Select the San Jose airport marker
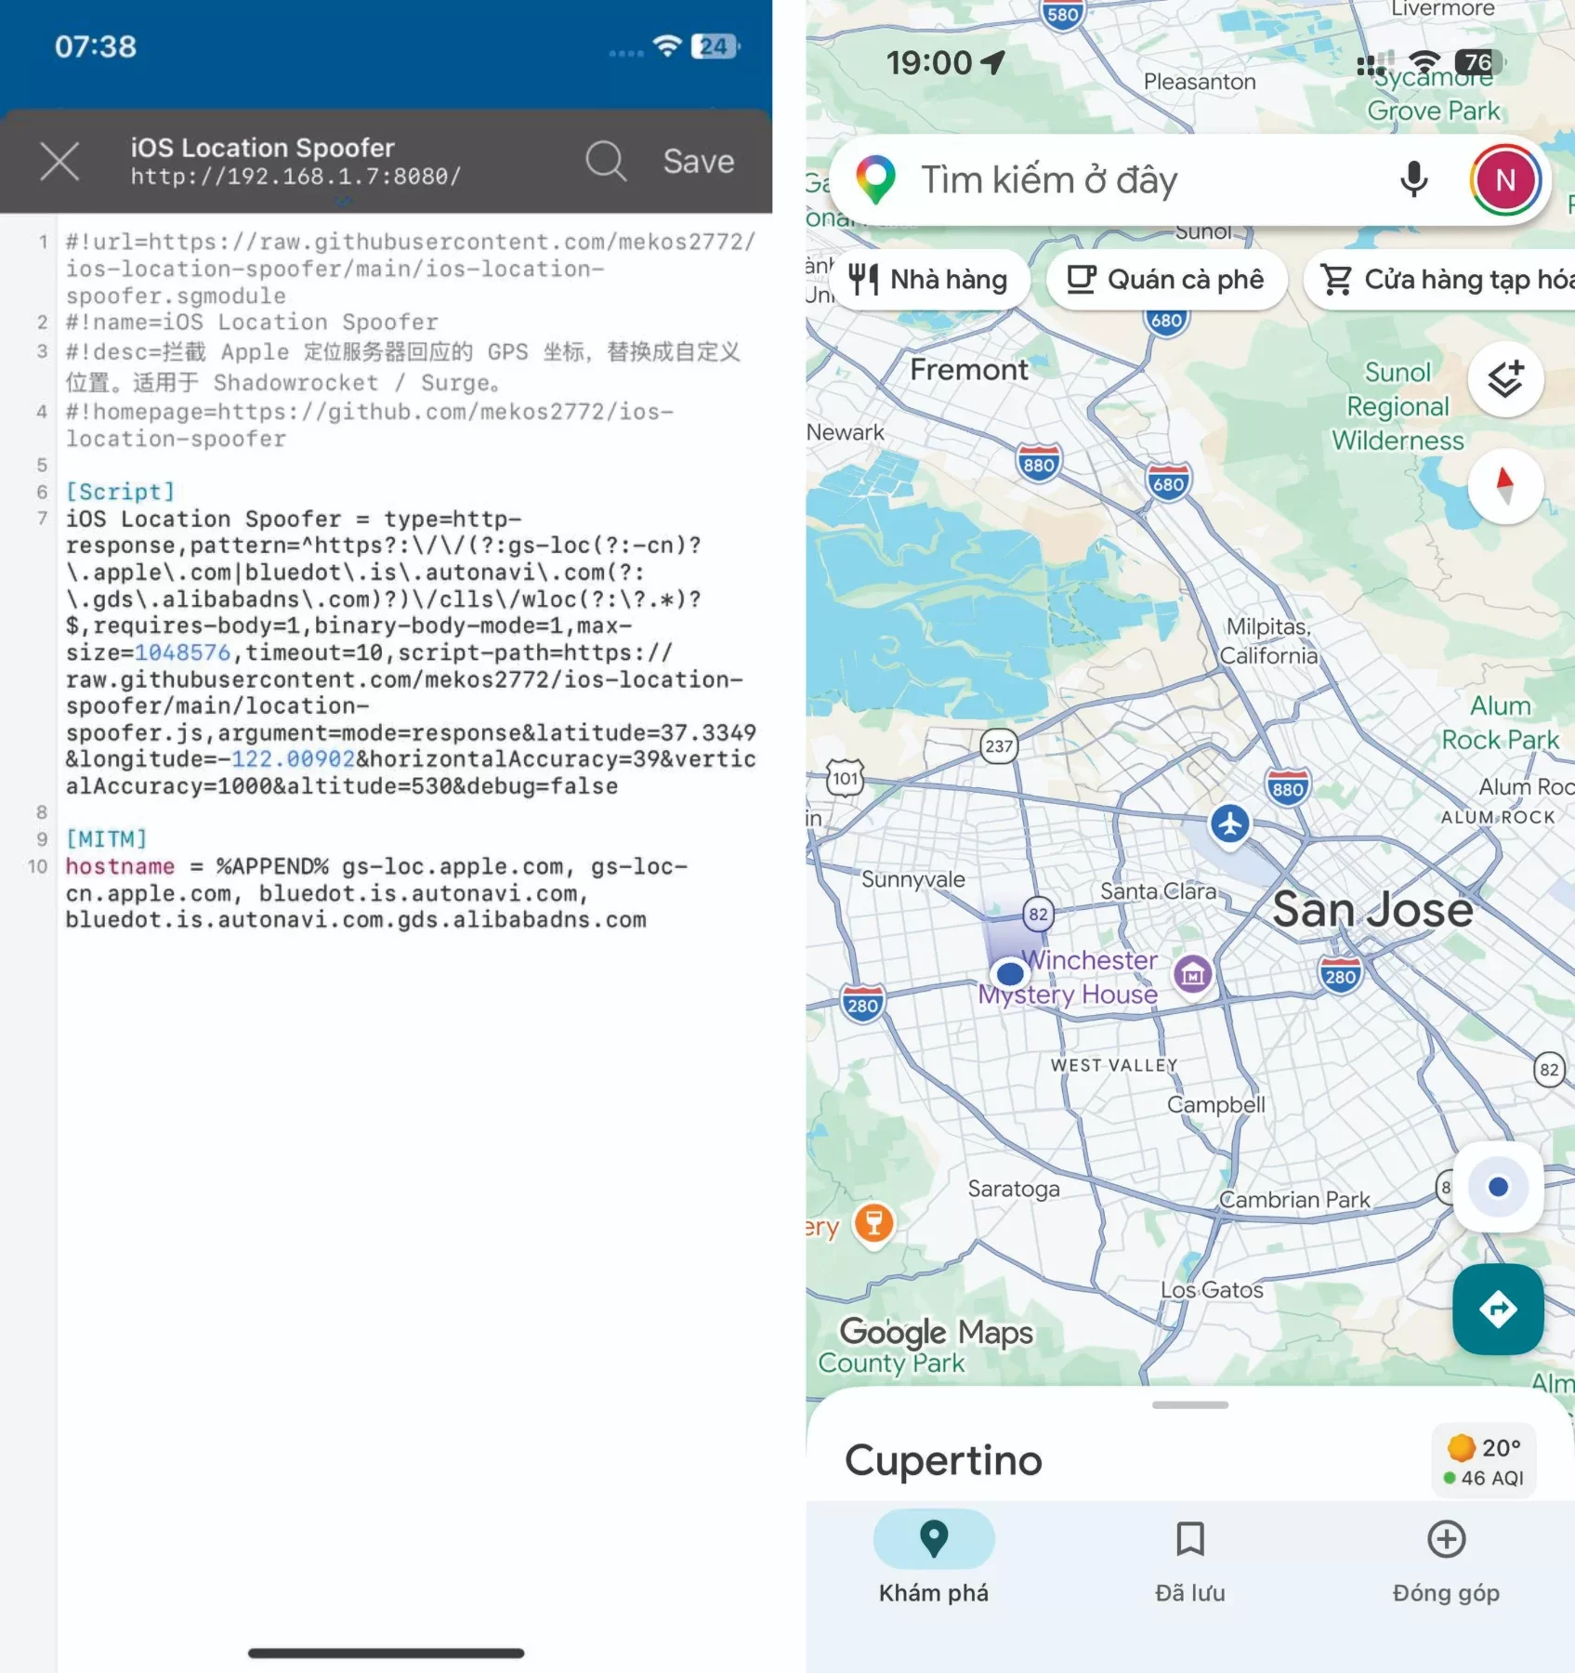The image size is (1575, 1673). tap(1229, 824)
